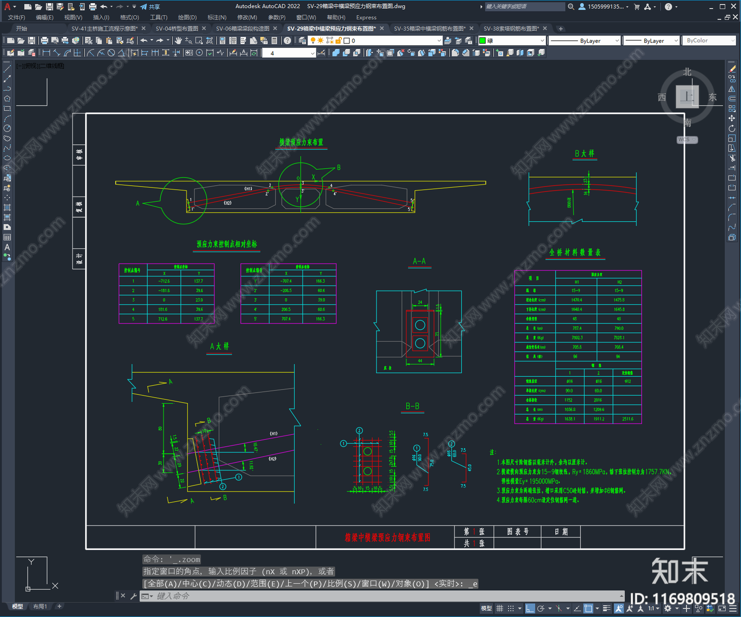
Task: Click the Undo arrow in title bar
Action: click(103, 6)
